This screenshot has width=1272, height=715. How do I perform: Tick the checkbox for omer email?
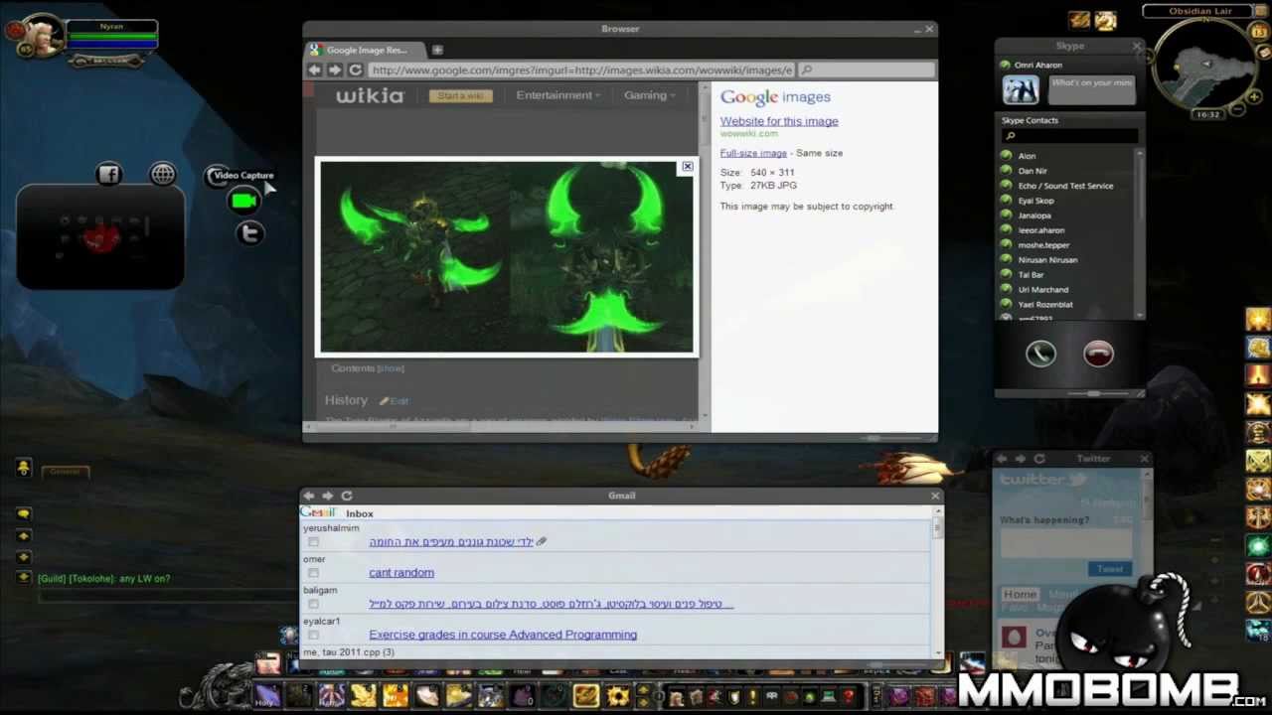(x=313, y=573)
